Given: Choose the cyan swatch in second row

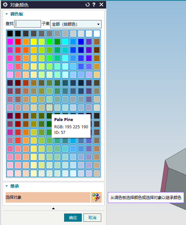Looking at the screenshot, I should [65, 42].
